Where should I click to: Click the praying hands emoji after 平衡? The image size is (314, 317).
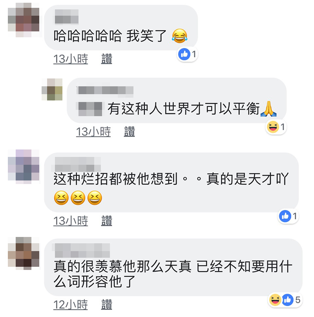pyautogui.click(x=268, y=109)
